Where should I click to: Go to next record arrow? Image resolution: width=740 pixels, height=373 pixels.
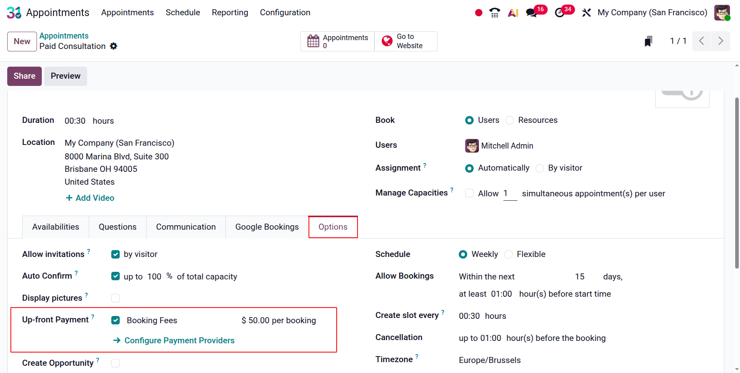click(x=721, y=41)
